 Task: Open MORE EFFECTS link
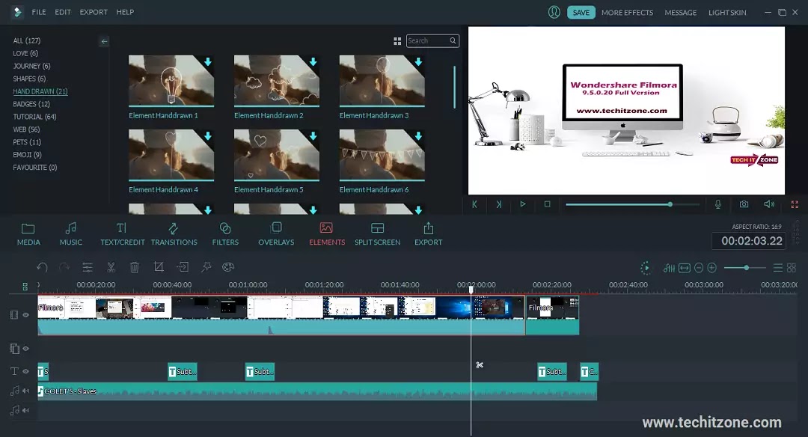[627, 13]
